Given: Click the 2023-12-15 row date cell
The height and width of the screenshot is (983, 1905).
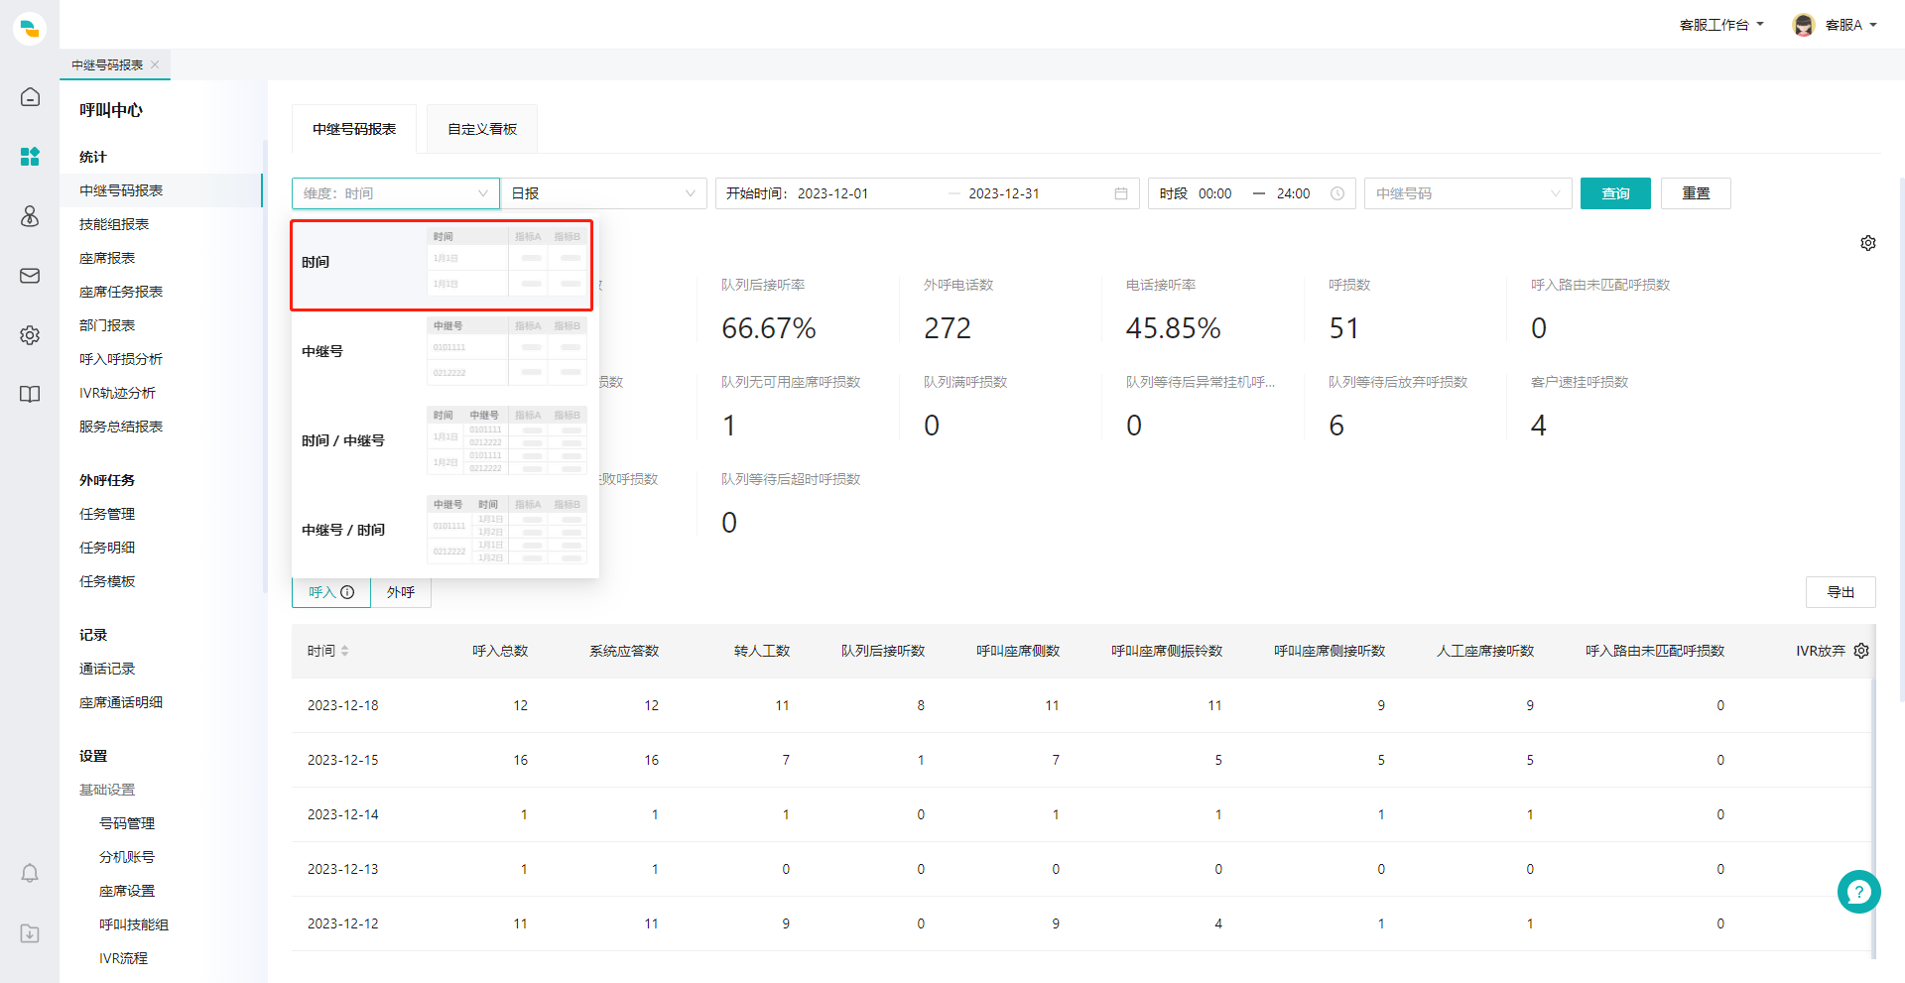Looking at the screenshot, I should tap(343, 760).
